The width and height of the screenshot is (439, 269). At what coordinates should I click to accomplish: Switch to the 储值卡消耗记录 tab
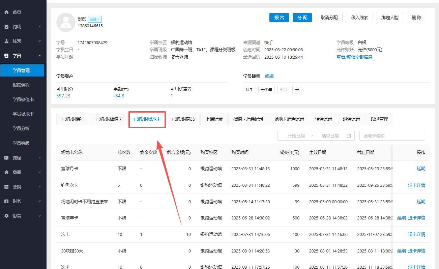[x=248, y=119]
